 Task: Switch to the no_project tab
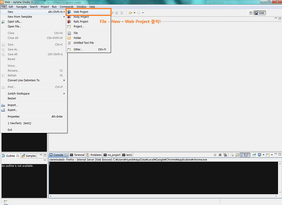112,155
